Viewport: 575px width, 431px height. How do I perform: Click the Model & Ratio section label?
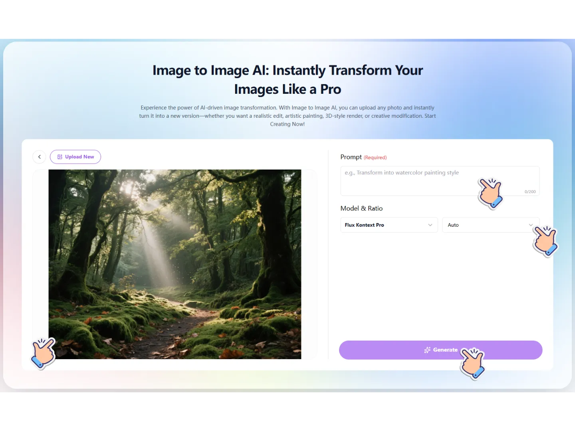point(361,208)
